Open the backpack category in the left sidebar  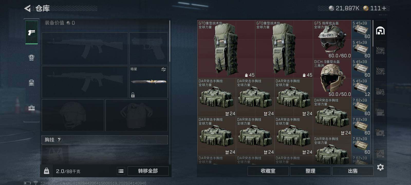pyautogui.click(x=31, y=58)
